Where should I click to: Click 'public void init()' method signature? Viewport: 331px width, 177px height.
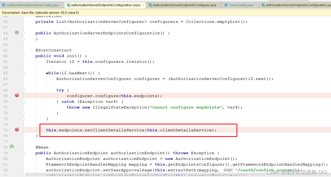point(59,56)
